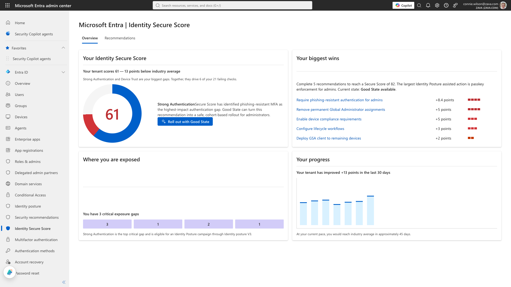
Task: Switch to the Overview tab
Action: pyautogui.click(x=90, y=38)
